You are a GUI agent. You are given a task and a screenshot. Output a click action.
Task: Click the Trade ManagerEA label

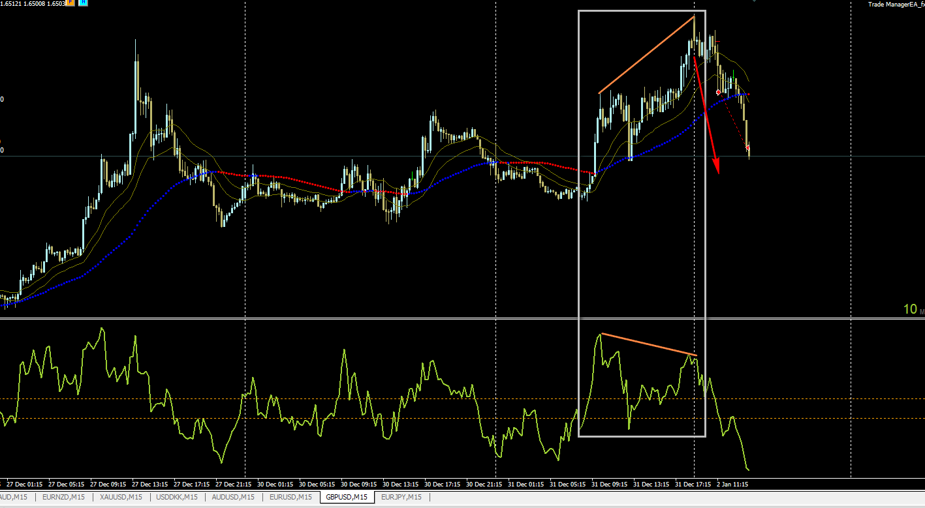click(x=896, y=5)
